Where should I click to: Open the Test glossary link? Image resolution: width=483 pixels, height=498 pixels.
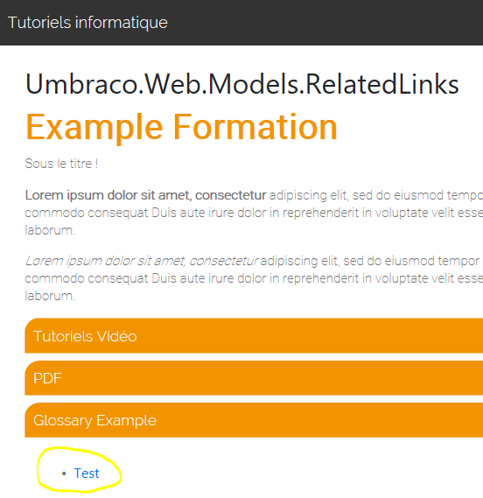87,473
